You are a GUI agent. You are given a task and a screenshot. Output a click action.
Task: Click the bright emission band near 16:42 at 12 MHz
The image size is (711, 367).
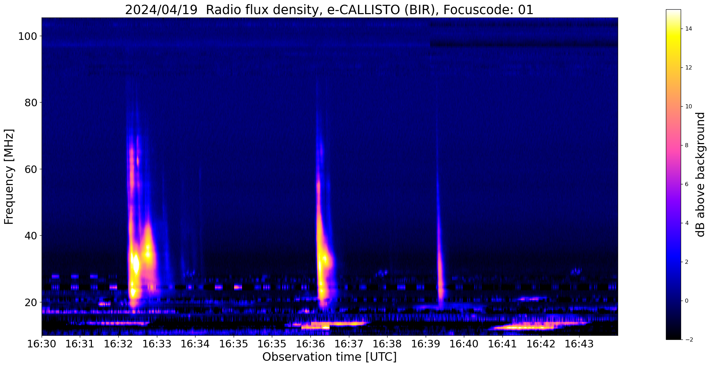[525, 327]
